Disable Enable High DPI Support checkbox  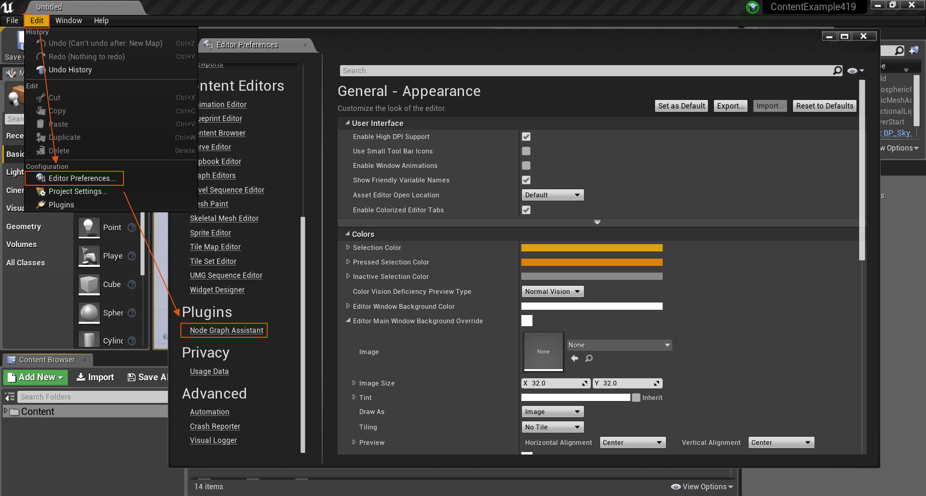(x=526, y=137)
